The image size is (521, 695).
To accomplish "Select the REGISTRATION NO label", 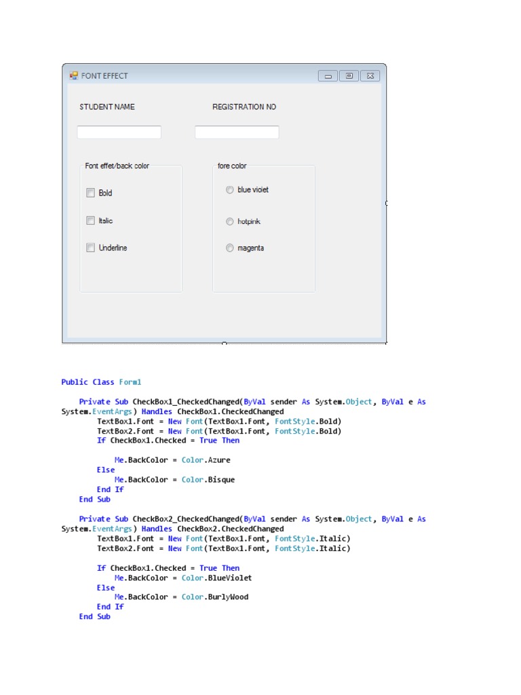I will click(244, 107).
